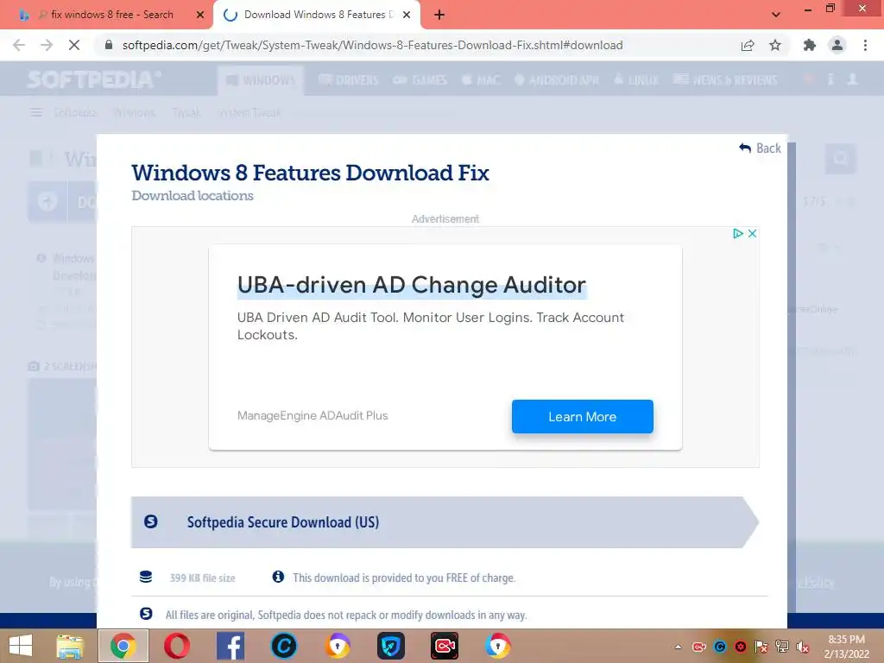Click the Softpedia logo
Viewport: 884px width, 663px height.
coord(94,79)
